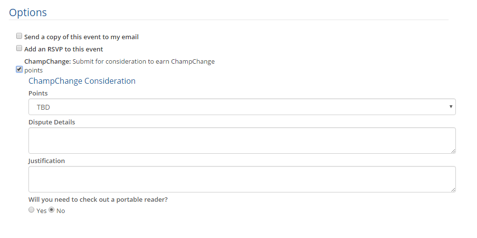Screen dimensions: 477x238
Task: Focus the Justification text box
Action: tap(242, 179)
